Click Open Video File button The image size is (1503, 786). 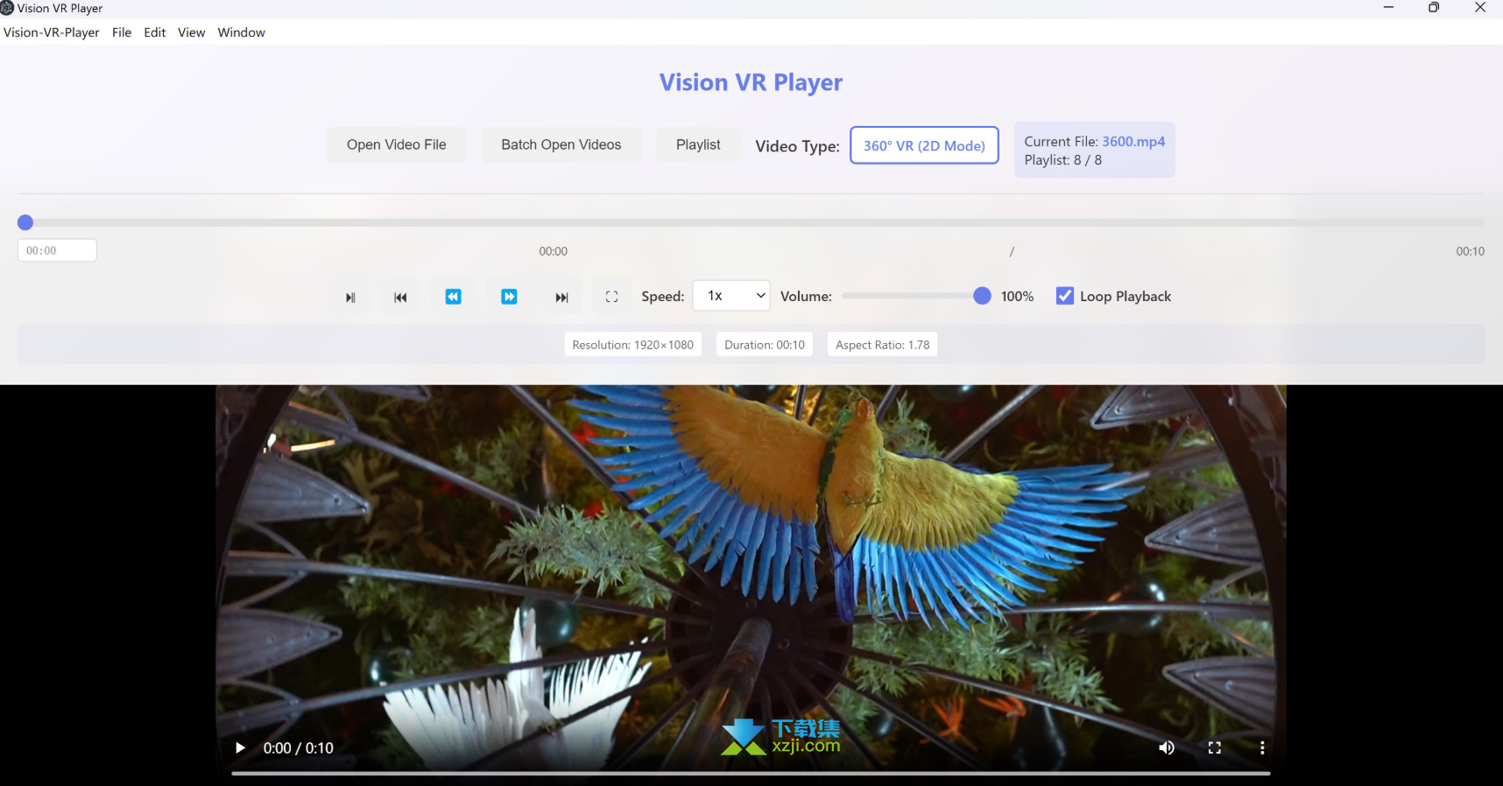click(397, 144)
